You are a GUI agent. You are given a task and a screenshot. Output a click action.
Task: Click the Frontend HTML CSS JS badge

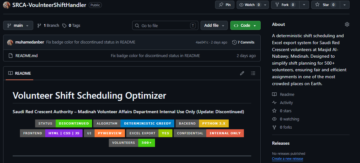click(51, 133)
